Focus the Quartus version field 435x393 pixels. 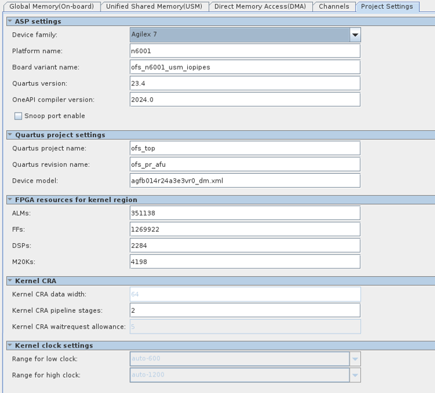click(x=245, y=83)
